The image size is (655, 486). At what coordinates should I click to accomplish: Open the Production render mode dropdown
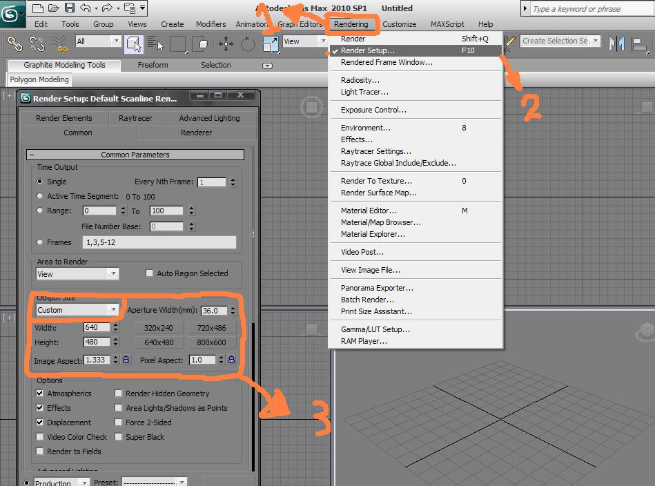[84, 483]
